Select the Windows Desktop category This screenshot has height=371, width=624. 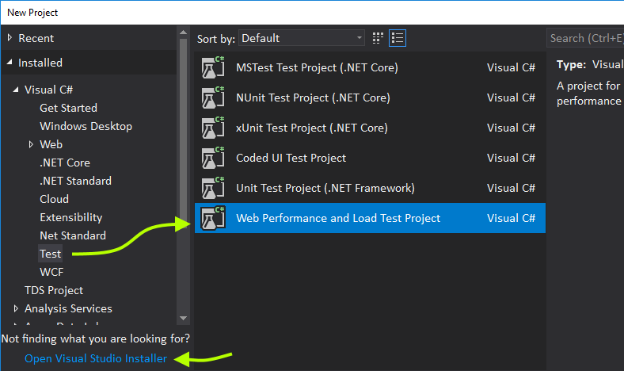(x=86, y=126)
